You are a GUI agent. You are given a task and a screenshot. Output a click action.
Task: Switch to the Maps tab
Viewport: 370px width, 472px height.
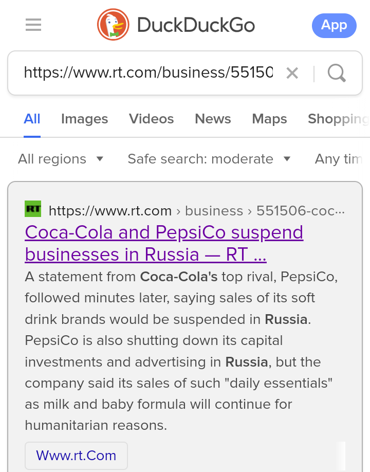269,119
